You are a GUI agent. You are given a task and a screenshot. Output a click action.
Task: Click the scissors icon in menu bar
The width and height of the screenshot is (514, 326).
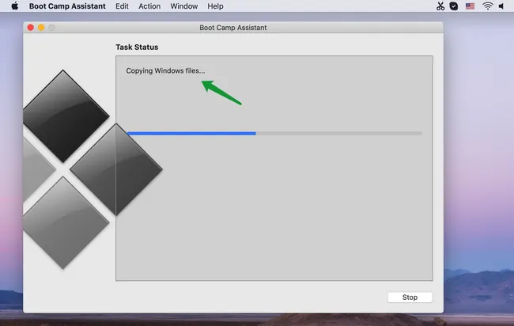coord(440,6)
